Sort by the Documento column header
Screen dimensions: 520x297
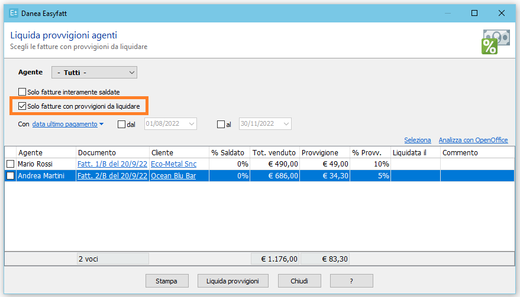pos(113,152)
